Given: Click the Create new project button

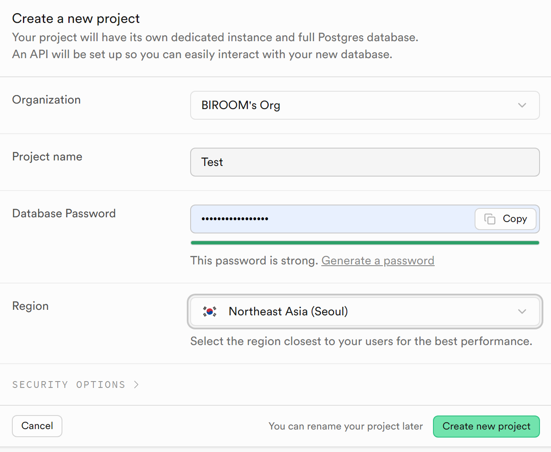Looking at the screenshot, I should tap(486, 427).
